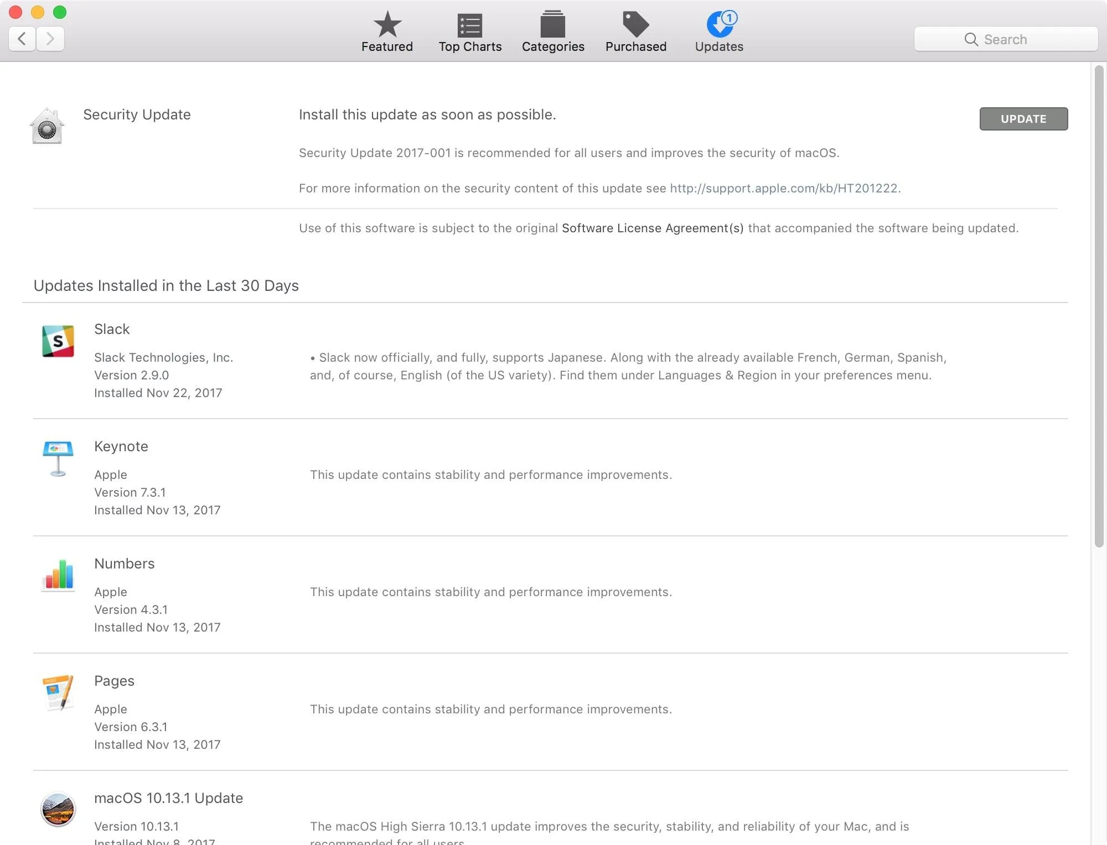
Task: Click the Pages app title
Action: point(114,681)
